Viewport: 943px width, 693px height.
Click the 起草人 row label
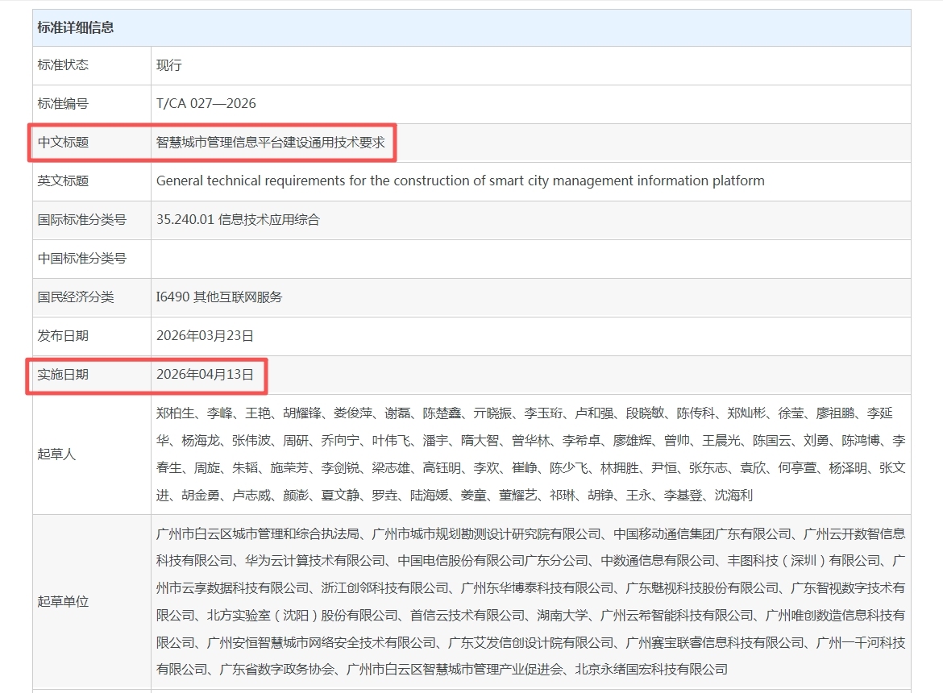56,454
